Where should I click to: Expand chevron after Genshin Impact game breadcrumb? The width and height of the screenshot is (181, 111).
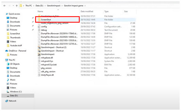pyautogui.click(x=85, y=6)
